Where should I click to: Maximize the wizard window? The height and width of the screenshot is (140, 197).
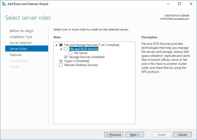[x=179, y=4]
